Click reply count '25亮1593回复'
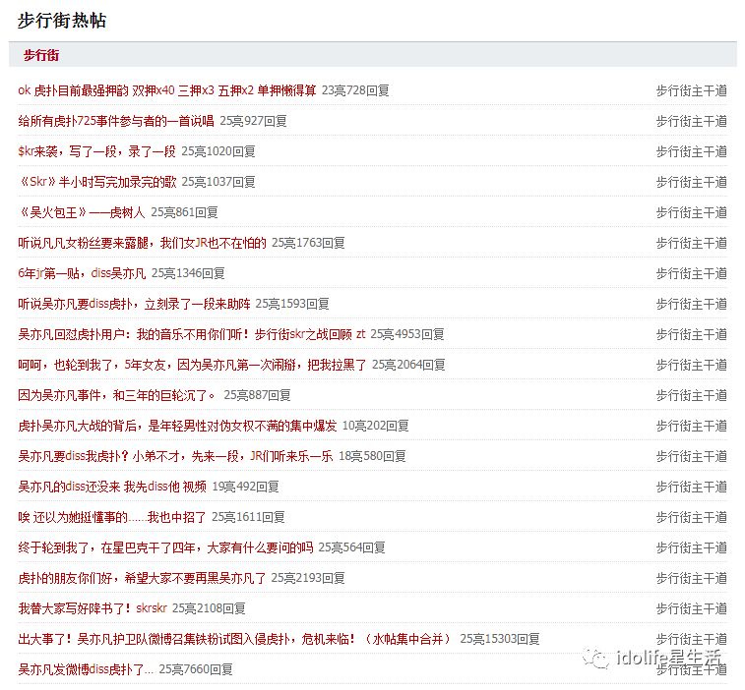Viewport: 745px width, 690px height. point(292,304)
